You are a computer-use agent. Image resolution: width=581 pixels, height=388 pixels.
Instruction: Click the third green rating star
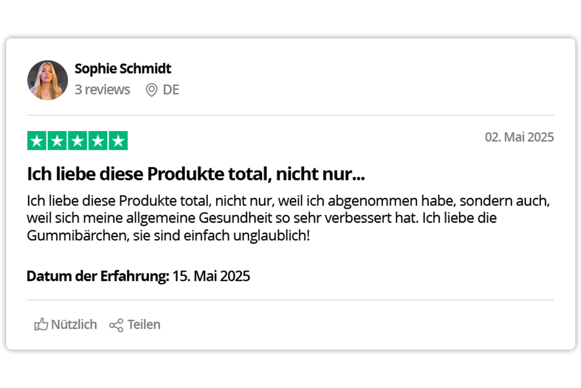tap(78, 141)
